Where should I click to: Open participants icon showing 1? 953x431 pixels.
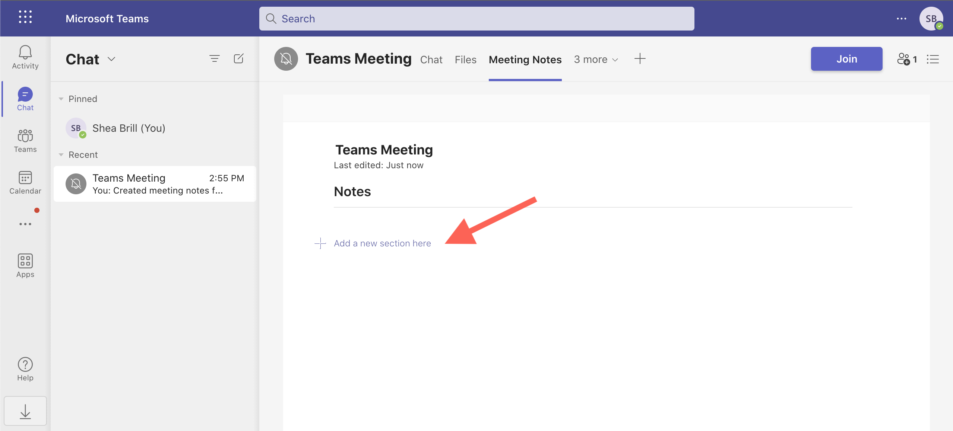(x=907, y=59)
